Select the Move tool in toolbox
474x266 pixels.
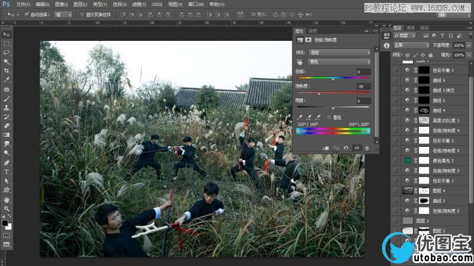point(7,34)
